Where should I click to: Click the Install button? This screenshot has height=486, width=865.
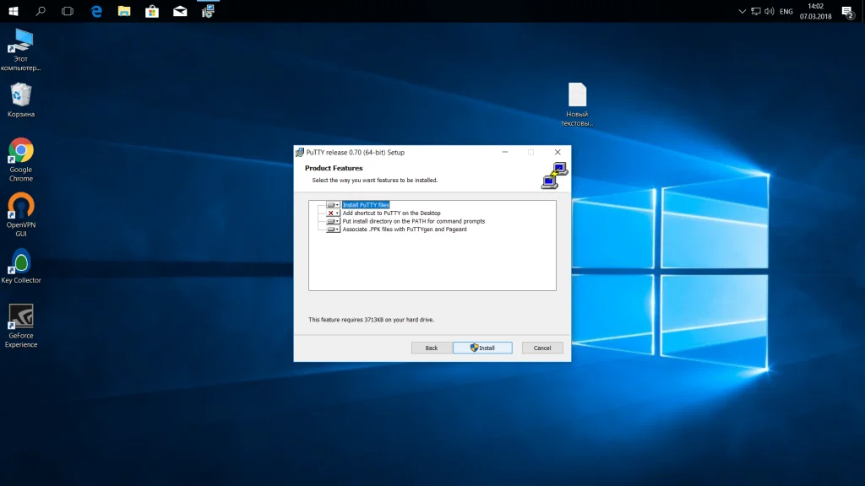click(x=482, y=348)
